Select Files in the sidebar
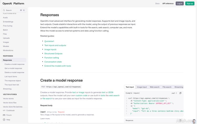Viewport: 197px width, 124px height. pos(5,34)
